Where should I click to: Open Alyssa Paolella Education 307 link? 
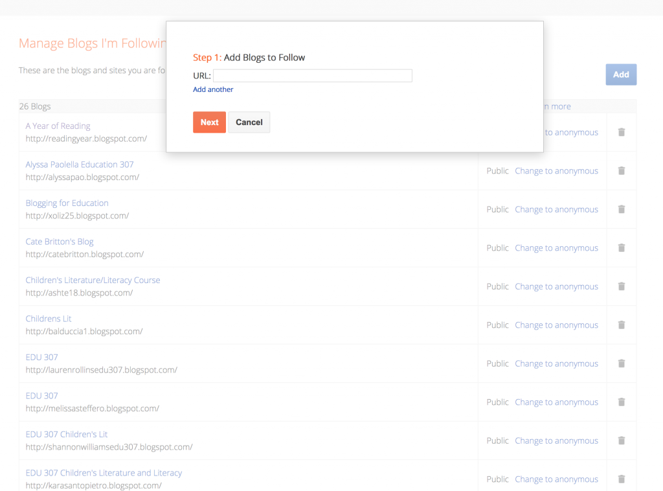tap(80, 165)
